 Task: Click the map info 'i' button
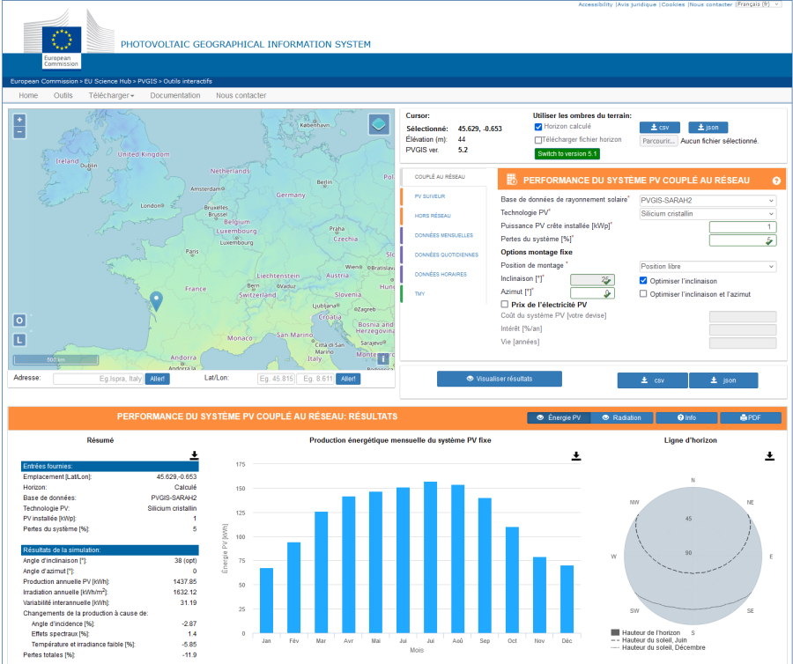383,358
